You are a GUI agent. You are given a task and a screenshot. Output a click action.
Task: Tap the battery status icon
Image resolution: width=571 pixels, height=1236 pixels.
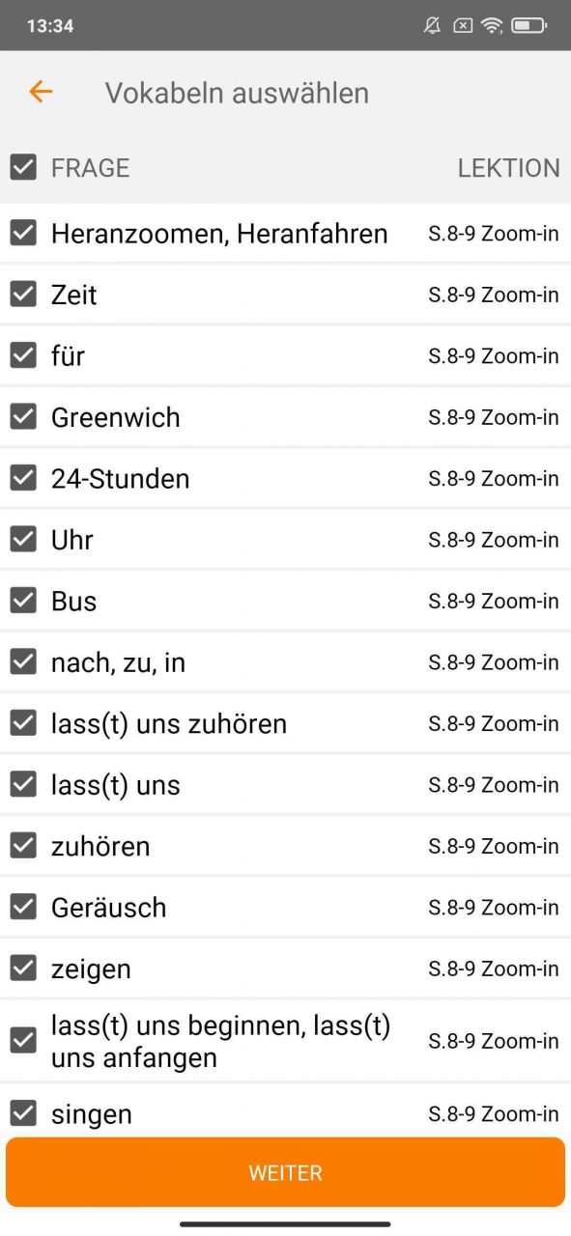pyautogui.click(x=529, y=26)
